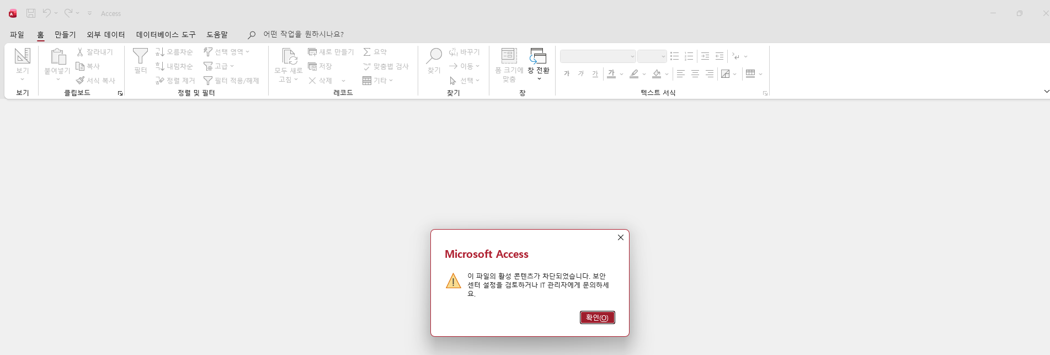Switch to the 홈 ribbon tab
1050x355 pixels.
pos(40,34)
